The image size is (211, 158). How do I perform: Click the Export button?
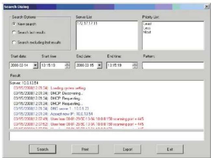click(127, 149)
